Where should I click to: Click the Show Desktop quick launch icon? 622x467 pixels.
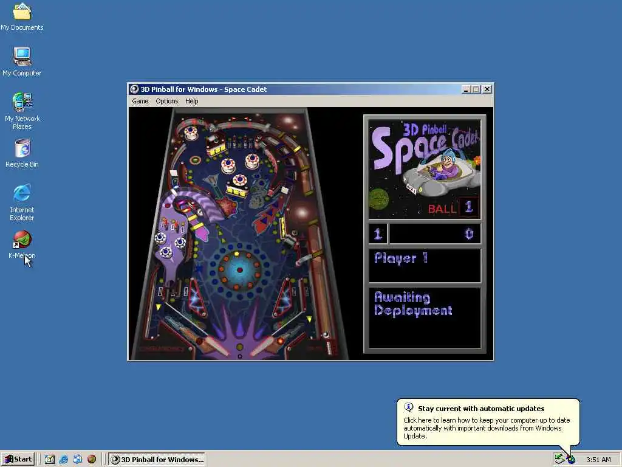click(50, 460)
